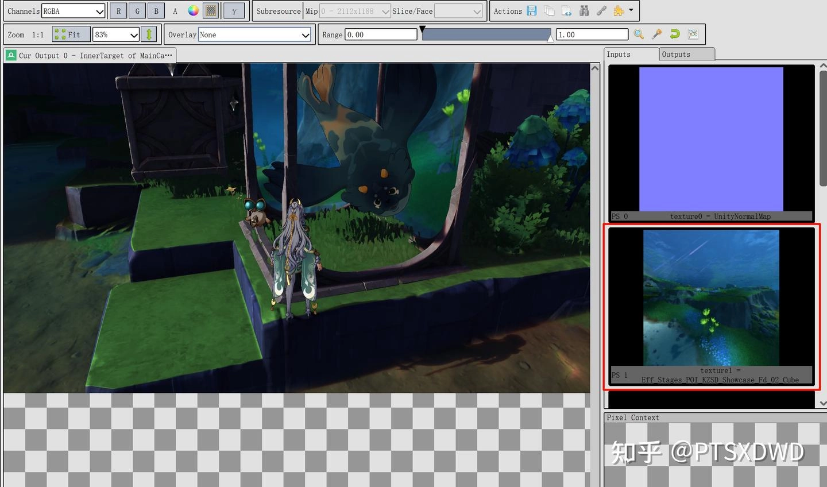
Task: Click the Fit zoom button
Action: (x=71, y=34)
